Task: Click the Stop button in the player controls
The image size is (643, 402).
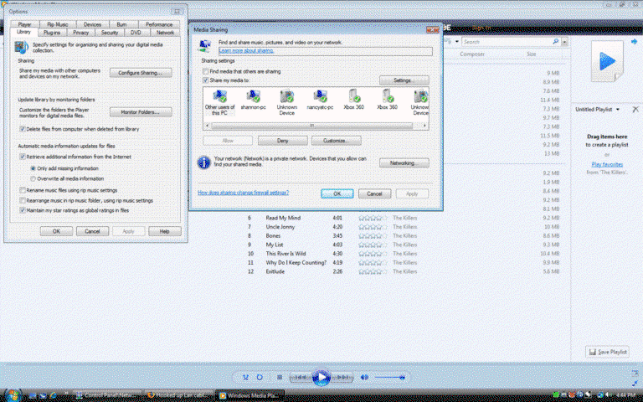Action: (280, 378)
